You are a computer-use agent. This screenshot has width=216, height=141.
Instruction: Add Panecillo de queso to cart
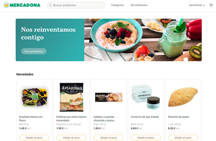(x=183, y=138)
